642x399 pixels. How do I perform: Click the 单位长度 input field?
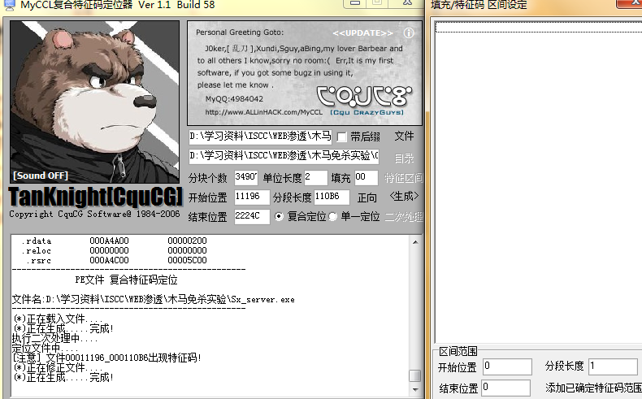pyautogui.click(x=315, y=177)
